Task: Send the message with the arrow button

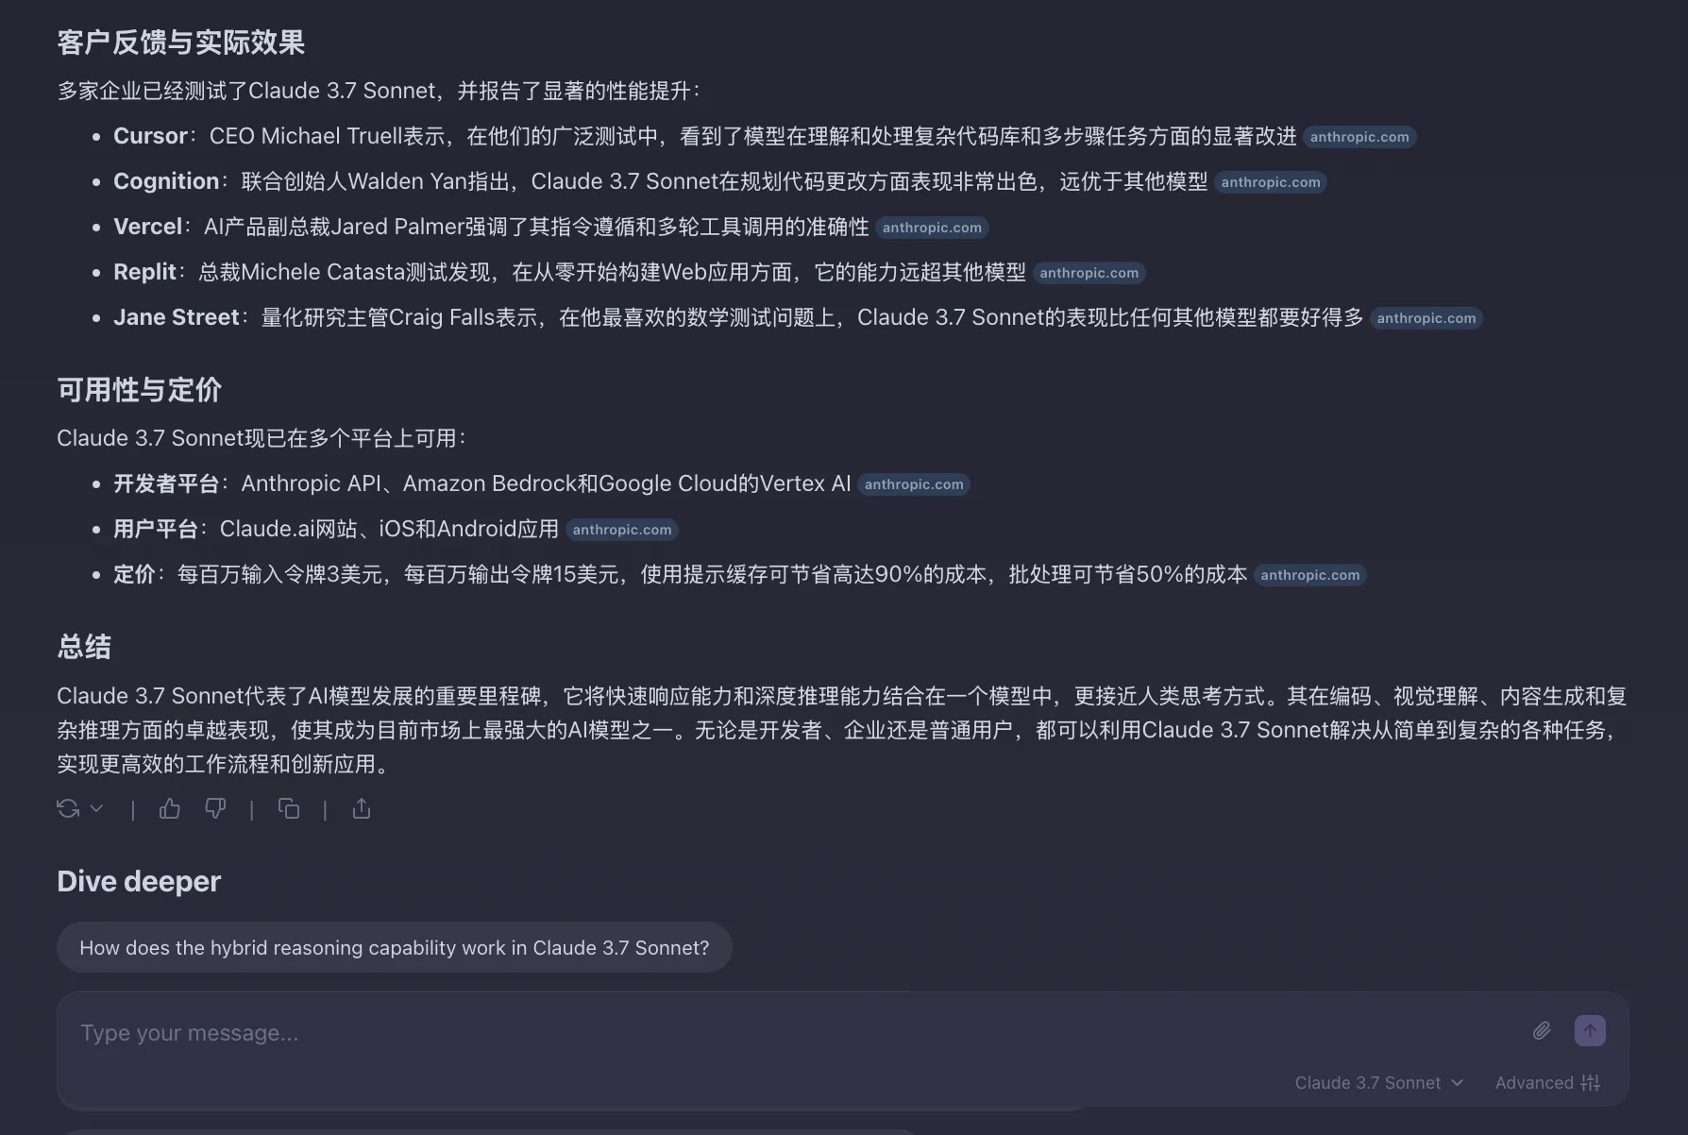Action: tap(1590, 1030)
